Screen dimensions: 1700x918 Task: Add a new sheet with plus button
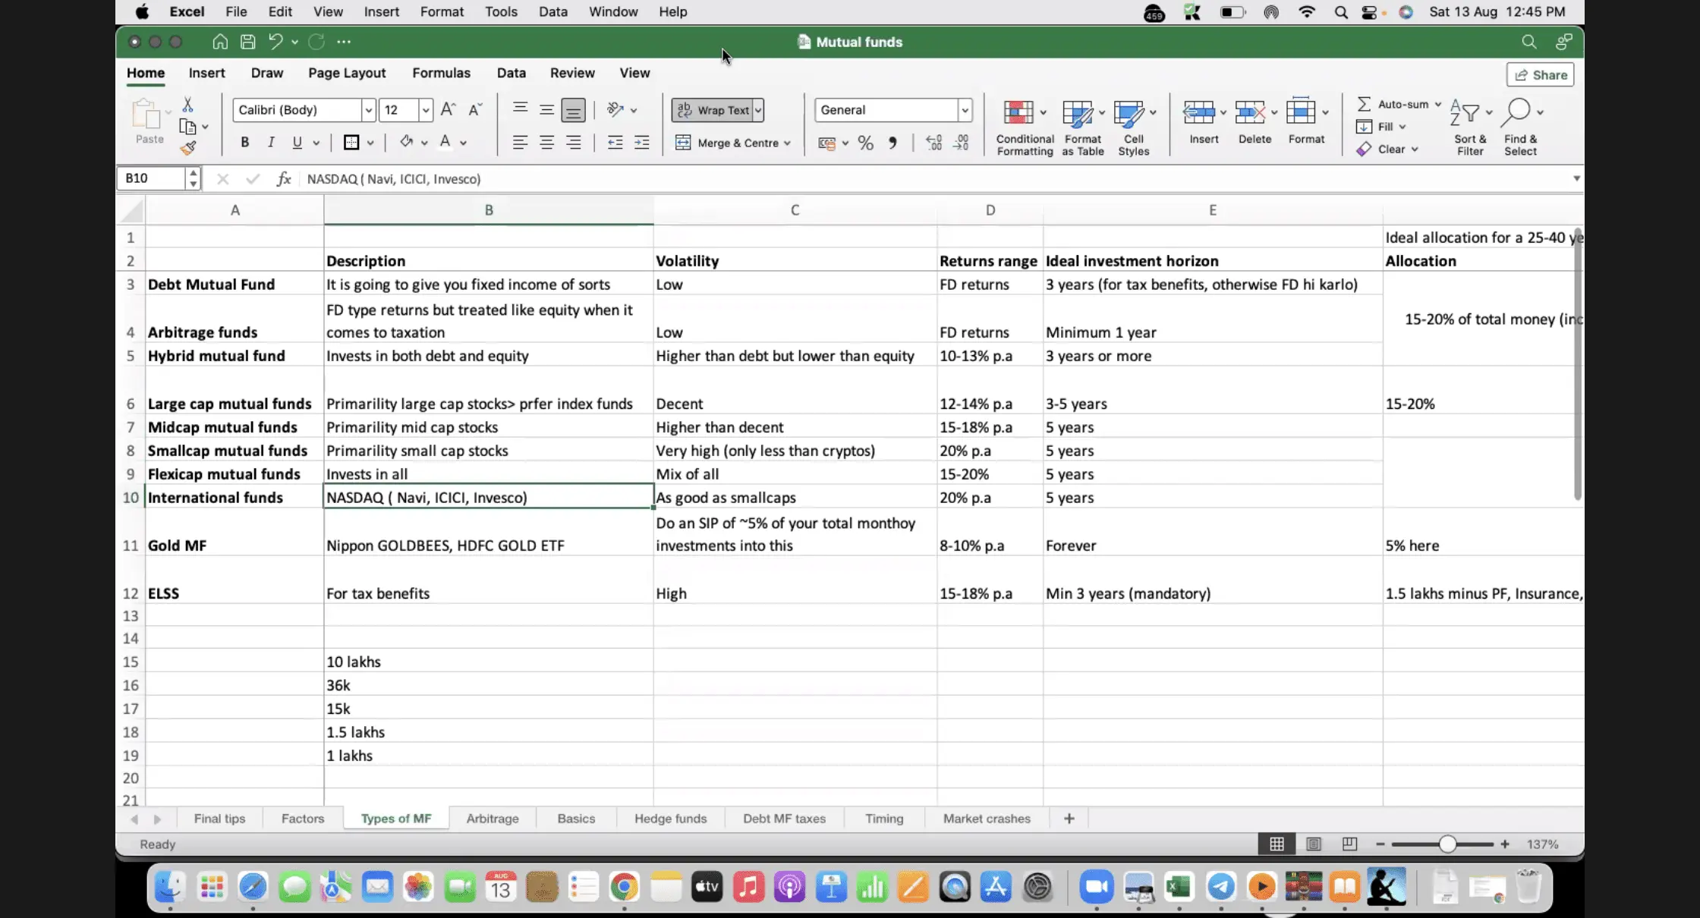click(x=1069, y=819)
